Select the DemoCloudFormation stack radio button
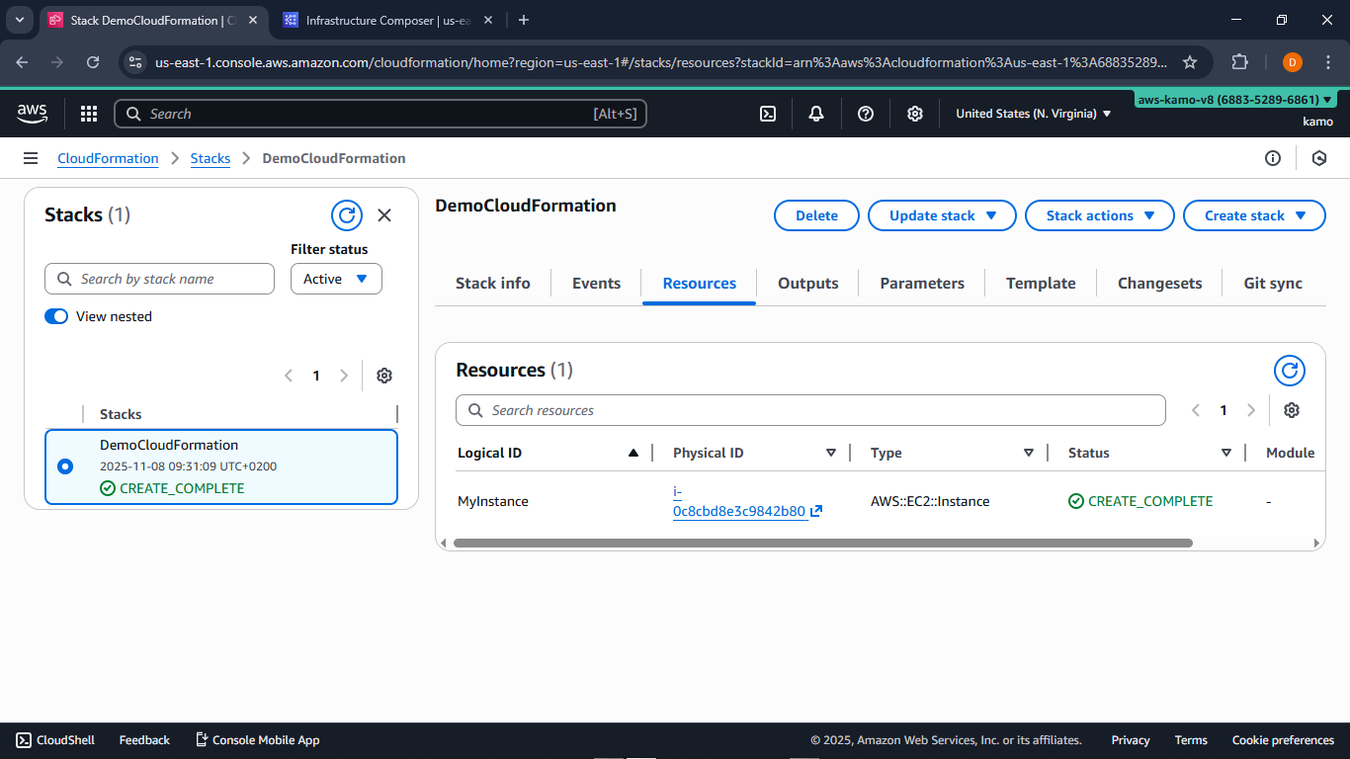1350x759 pixels. 64,467
